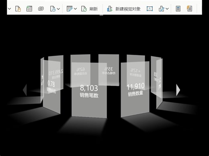Click the new measure calculator icon

click(x=178, y=9)
